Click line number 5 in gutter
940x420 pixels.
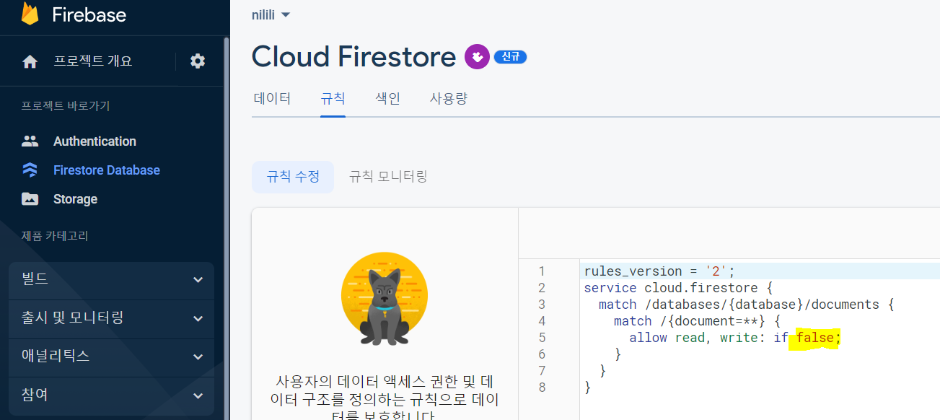pyautogui.click(x=542, y=338)
